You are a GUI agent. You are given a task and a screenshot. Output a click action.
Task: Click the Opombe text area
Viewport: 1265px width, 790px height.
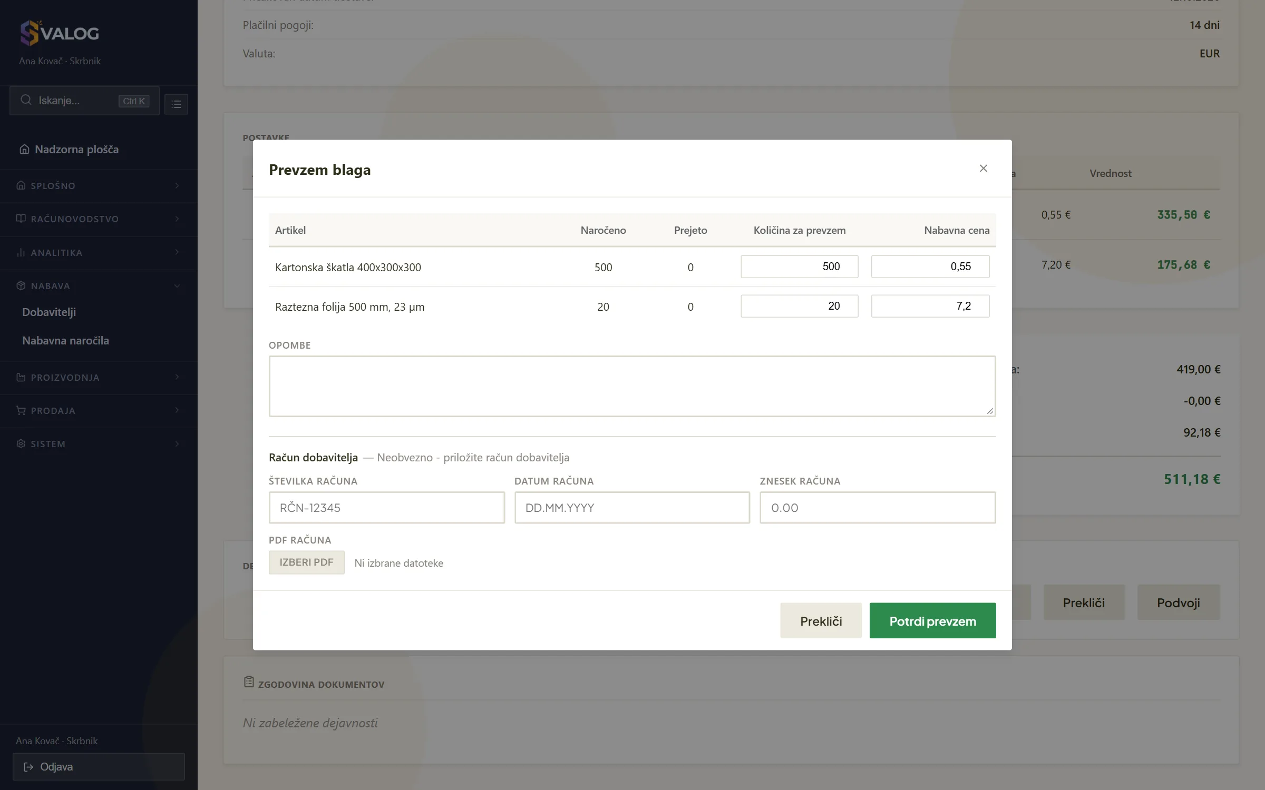(632, 386)
